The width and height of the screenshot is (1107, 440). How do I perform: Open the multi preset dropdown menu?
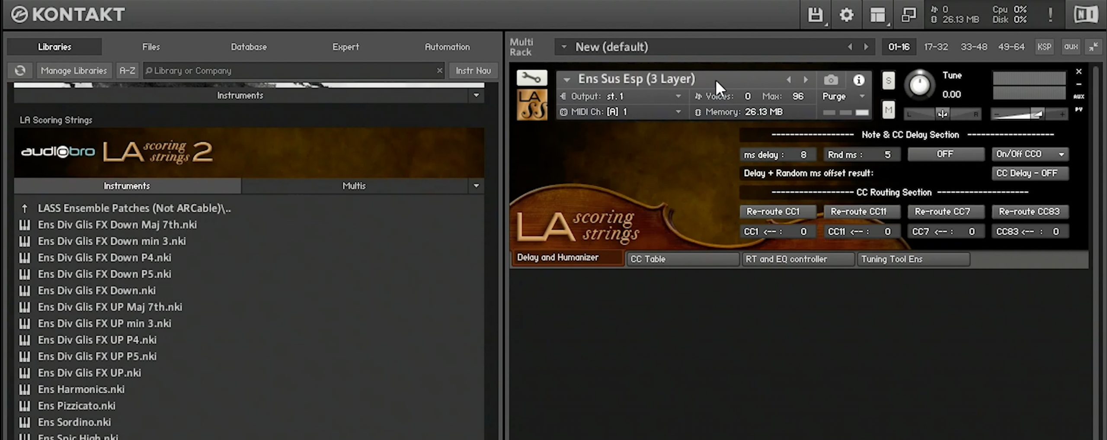pyautogui.click(x=564, y=47)
